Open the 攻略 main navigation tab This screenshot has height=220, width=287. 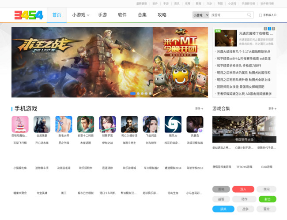[x=162, y=15]
